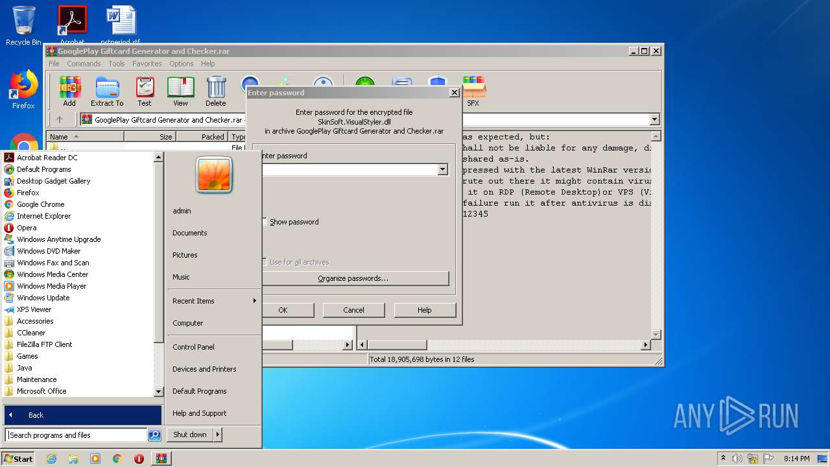Screen dimensions: 830x467
Task: Click Opera taskbar icon
Action: pyautogui.click(x=139, y=459)
